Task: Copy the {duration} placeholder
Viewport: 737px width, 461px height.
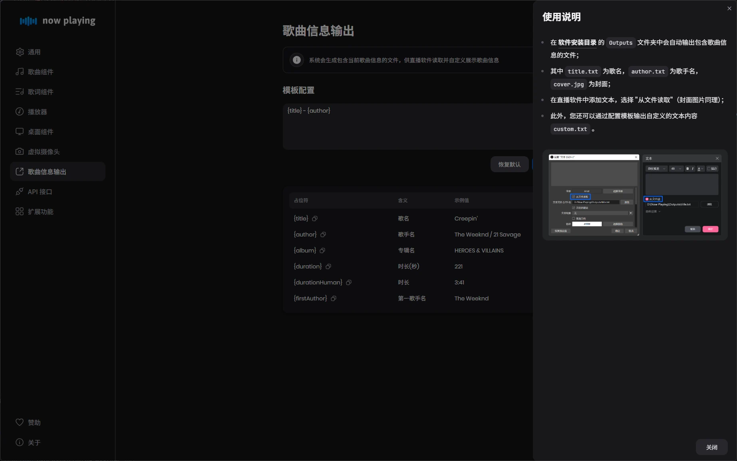Action: pyautogui.click(x=328, y=266)
